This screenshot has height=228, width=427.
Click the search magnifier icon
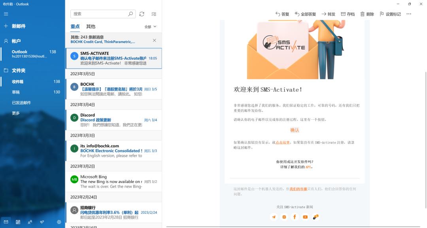(x=130, y=14)
